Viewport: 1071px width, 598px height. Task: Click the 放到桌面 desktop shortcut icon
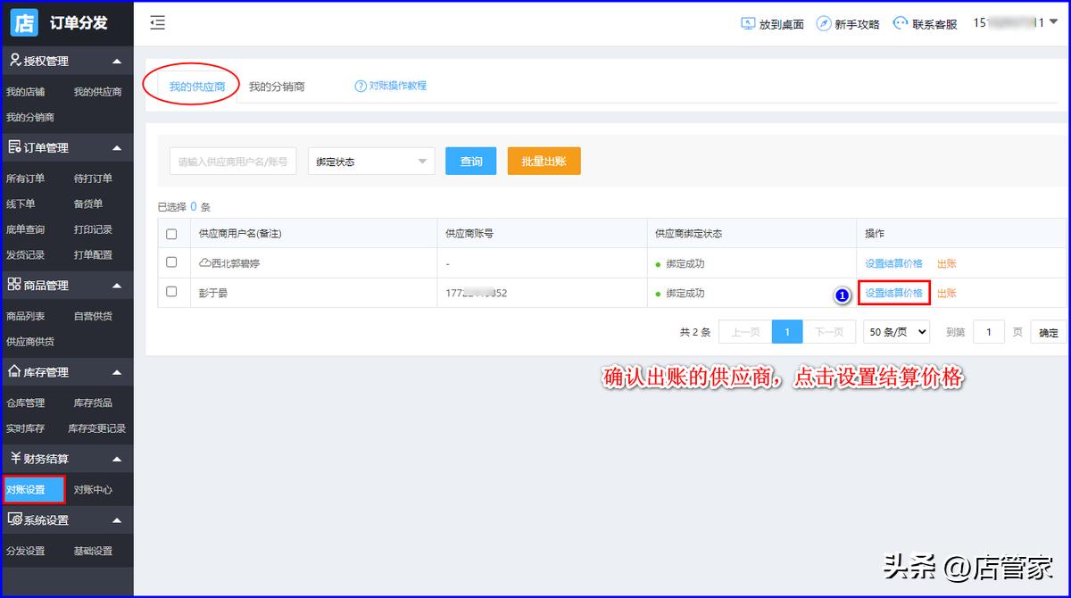(x=746, y=23)
